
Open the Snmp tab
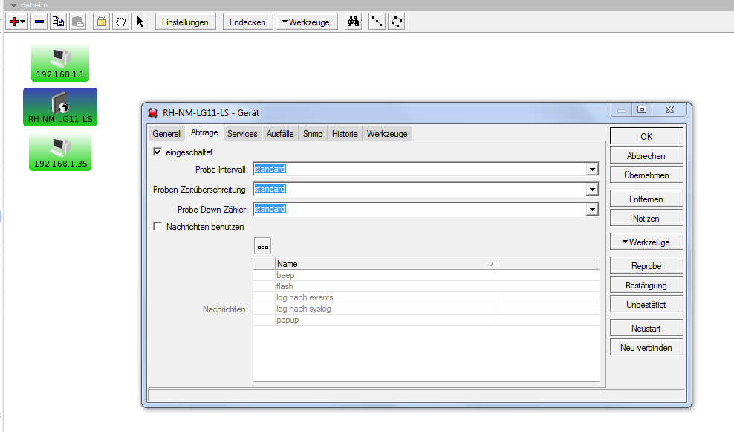click(x=313, y=134)
